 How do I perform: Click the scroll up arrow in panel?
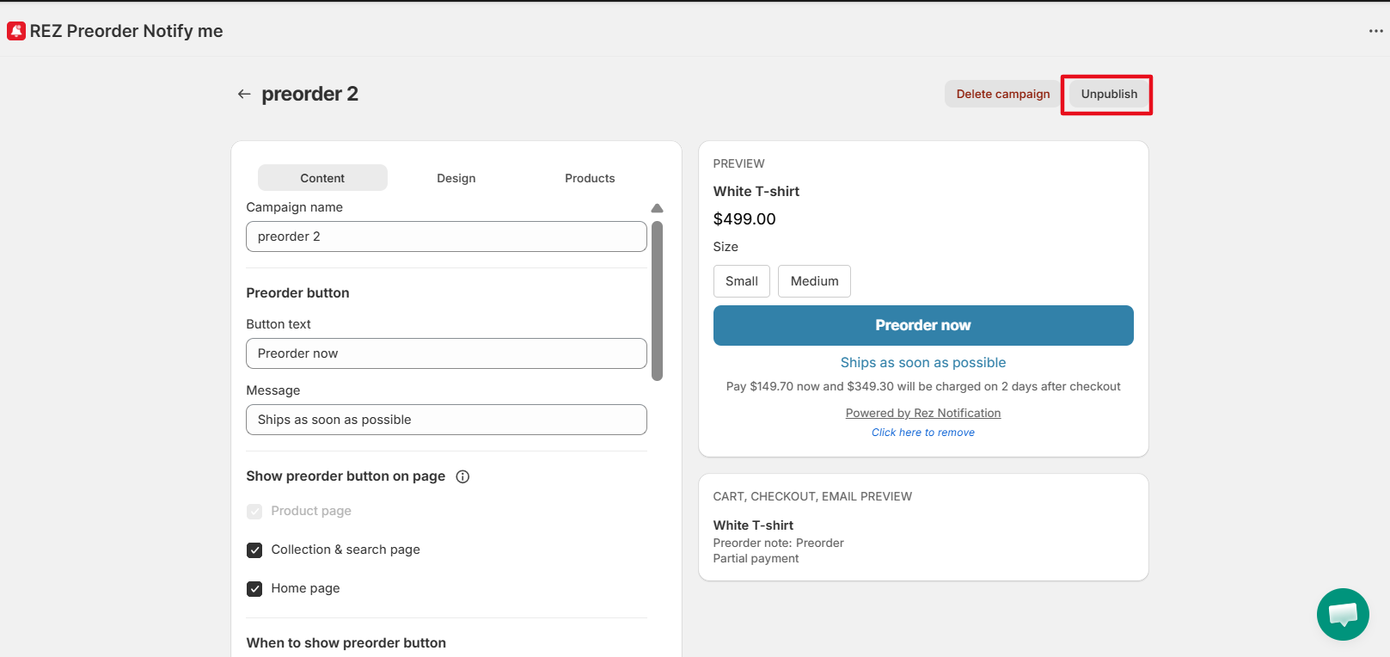pos(657,208)
